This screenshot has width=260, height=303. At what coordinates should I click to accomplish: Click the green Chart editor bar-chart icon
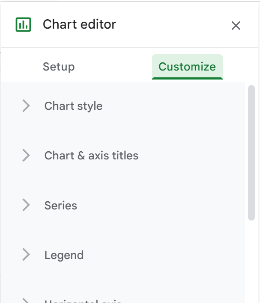coord(23,24)
